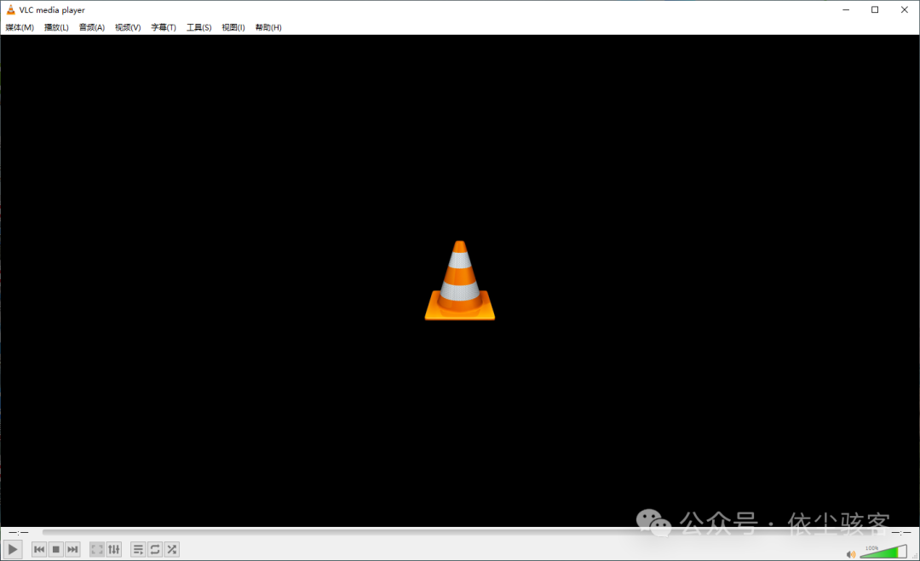The image size is (920, 561).
Task: Mute audio via speaker icon
Action: tap(850, 554)
